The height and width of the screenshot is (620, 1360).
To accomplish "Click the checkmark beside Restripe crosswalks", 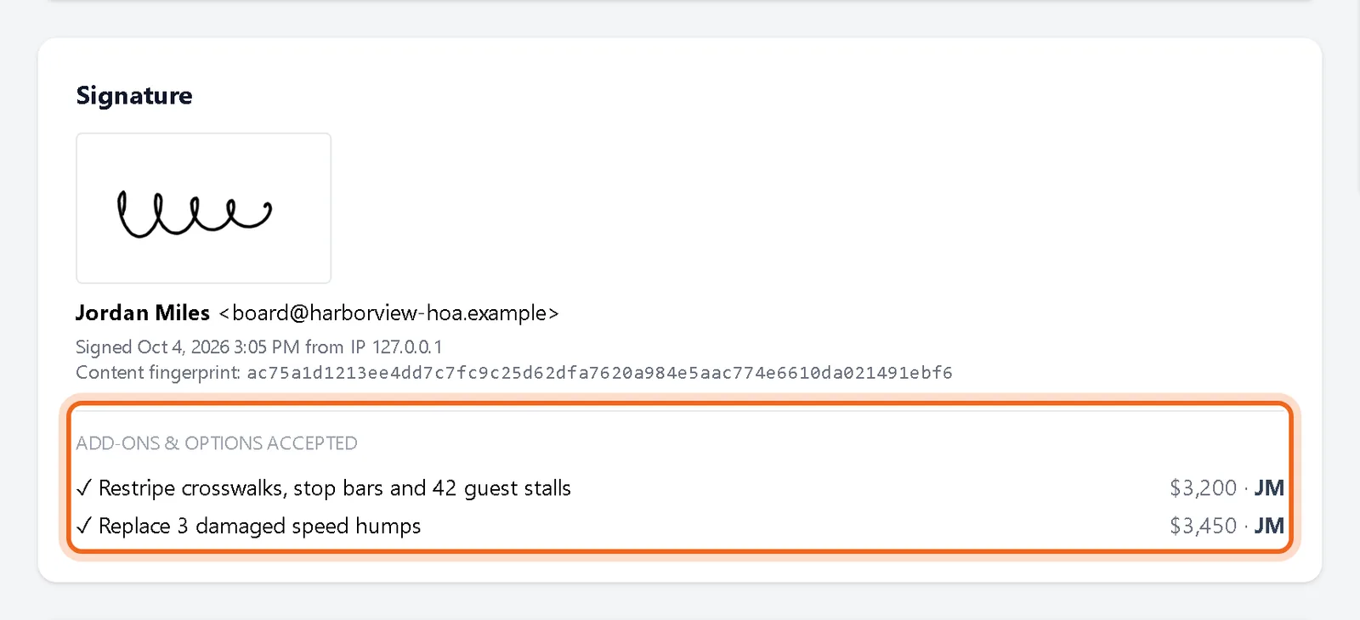I will (x=83, y=488).
